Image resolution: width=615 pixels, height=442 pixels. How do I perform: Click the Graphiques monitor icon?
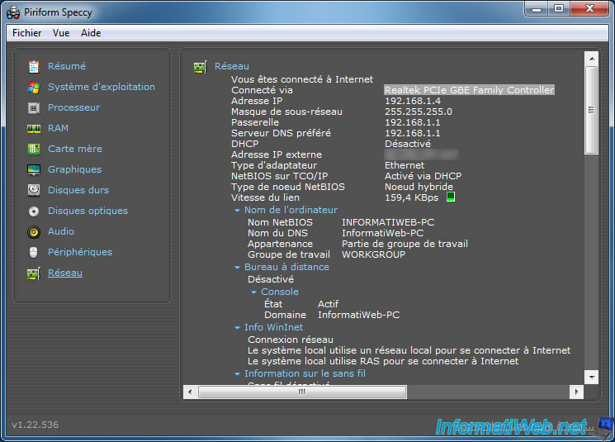click(x=34, y=169)
